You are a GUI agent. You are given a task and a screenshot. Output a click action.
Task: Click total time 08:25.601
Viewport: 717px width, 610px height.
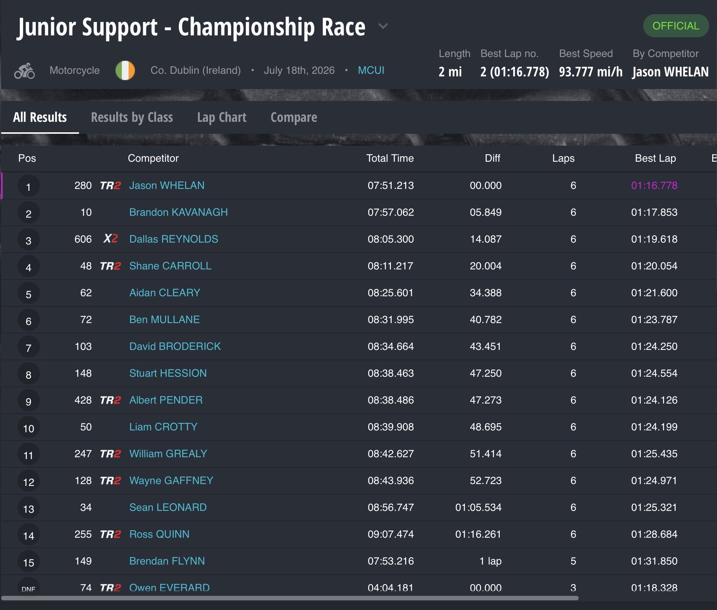[391, 293]
